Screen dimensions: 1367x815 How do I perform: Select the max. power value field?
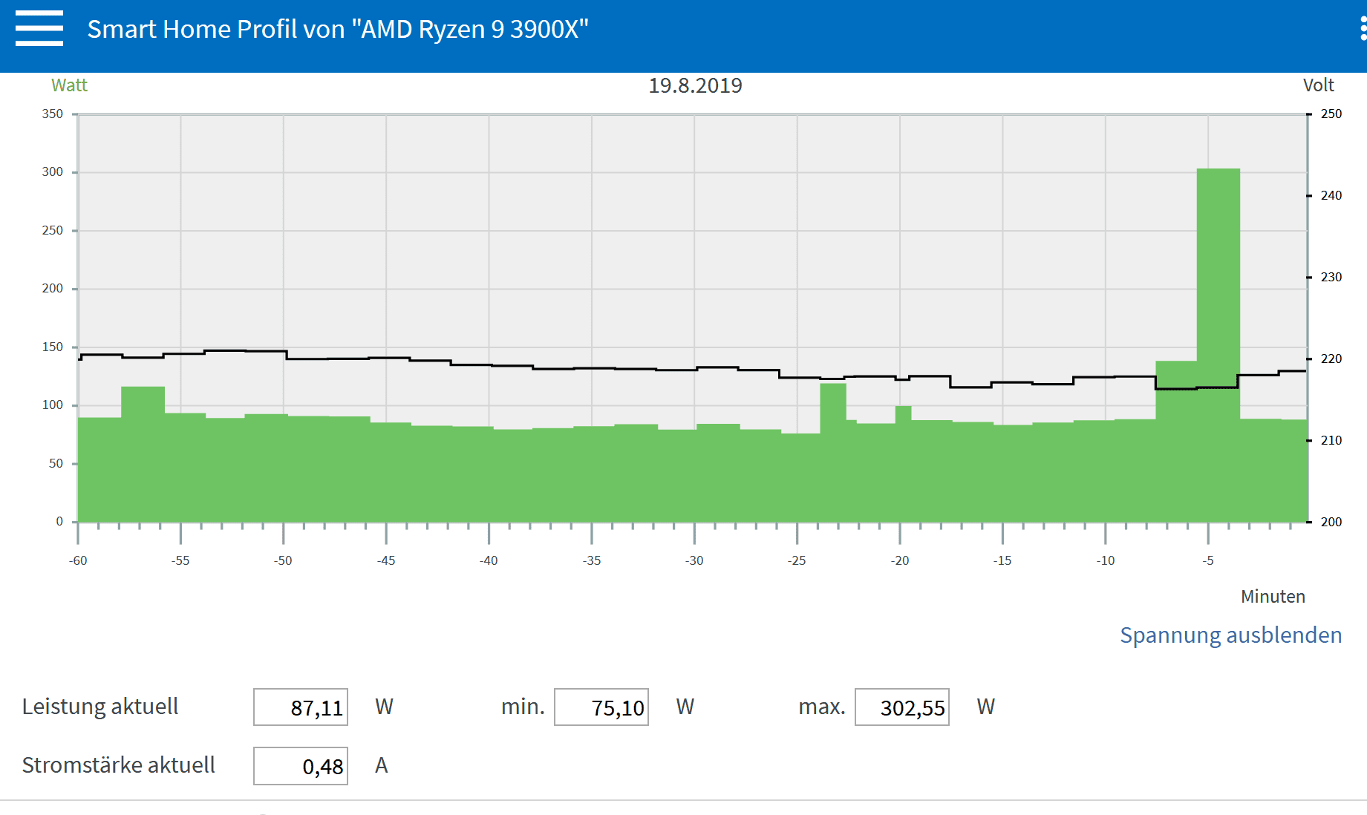tap(902, 707)
